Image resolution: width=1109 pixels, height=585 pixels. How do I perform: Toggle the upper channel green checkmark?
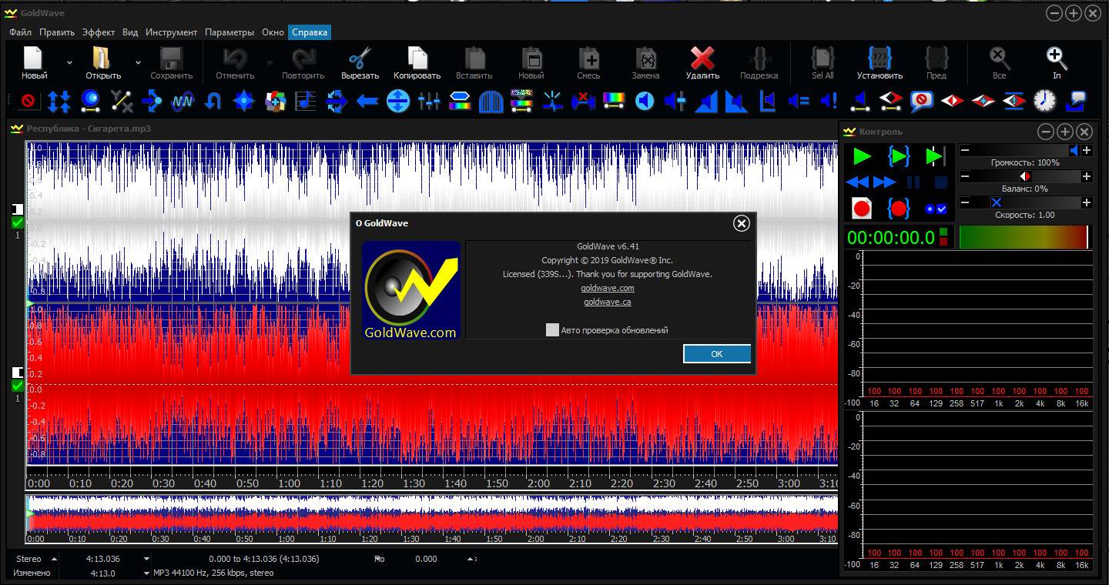(18, 223)
